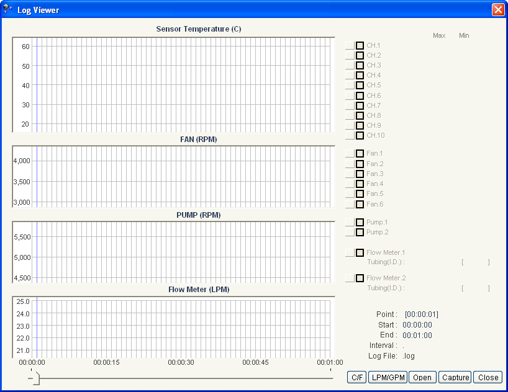508x392 pixels.
Task: Check the Fan.6 box
Action: 360,204
